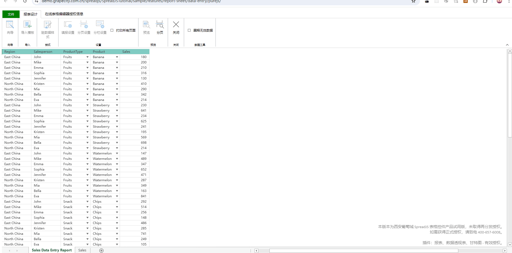
Task: Open Product dropdown in the Sales 316 row
Action: tap(117, 73)
